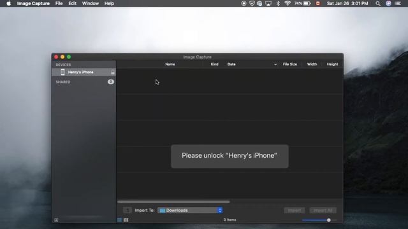This screenshot has width=408, height=229.
Task: Open Siri from the menu bar
Action: [388, 3]
